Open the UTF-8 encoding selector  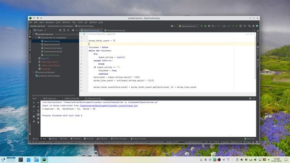click(x=216, y=142)
